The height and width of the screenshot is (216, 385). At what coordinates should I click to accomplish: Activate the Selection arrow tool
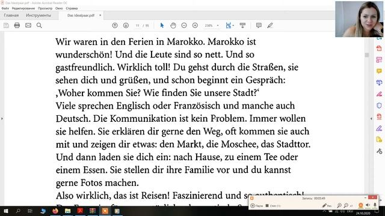pos(162,25)
